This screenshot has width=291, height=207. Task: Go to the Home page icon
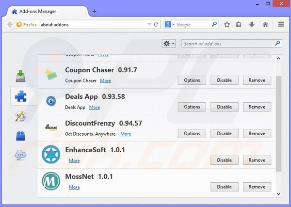pos(265,24)
